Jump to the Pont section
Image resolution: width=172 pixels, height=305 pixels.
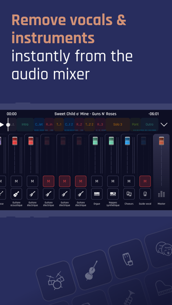(x=135, y=124)
